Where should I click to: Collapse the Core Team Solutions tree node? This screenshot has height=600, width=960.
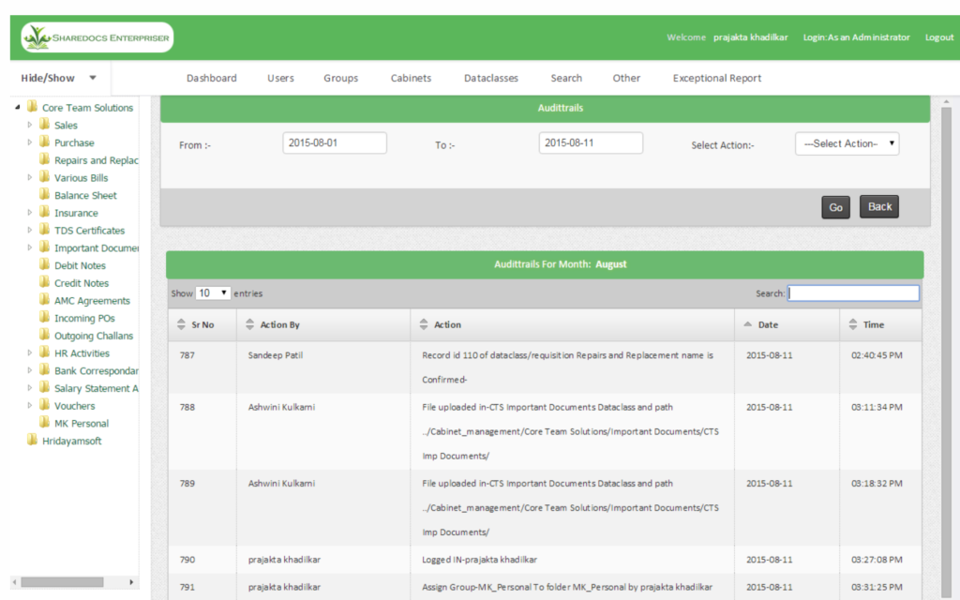[x=18, y=107]
